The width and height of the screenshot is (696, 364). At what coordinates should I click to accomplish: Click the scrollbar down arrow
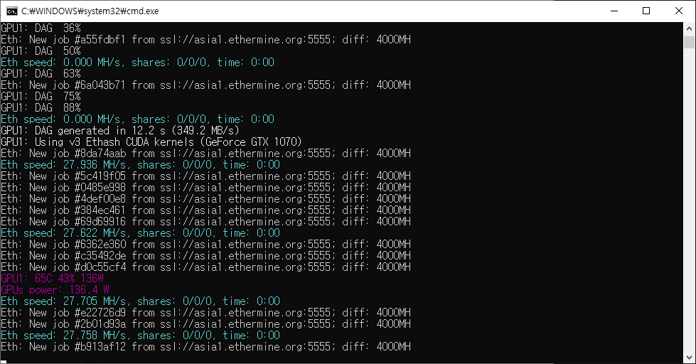[689, 358]
